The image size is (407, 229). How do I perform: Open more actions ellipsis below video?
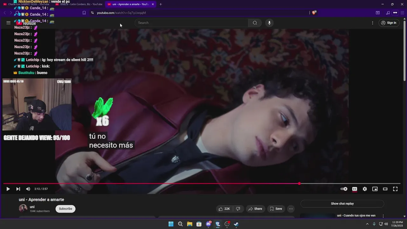point(291,209)
